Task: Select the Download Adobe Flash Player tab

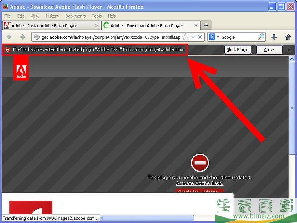Action: (x=151, y=25)
